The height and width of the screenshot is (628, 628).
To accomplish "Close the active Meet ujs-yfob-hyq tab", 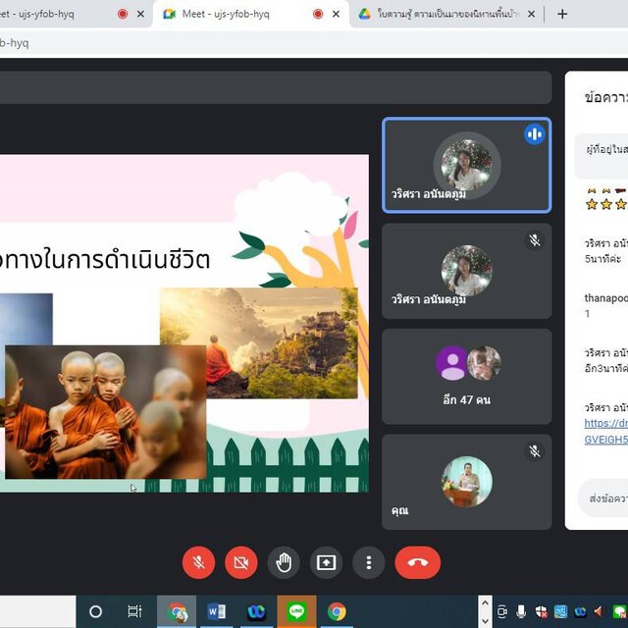I will click(x=338, y=14).
